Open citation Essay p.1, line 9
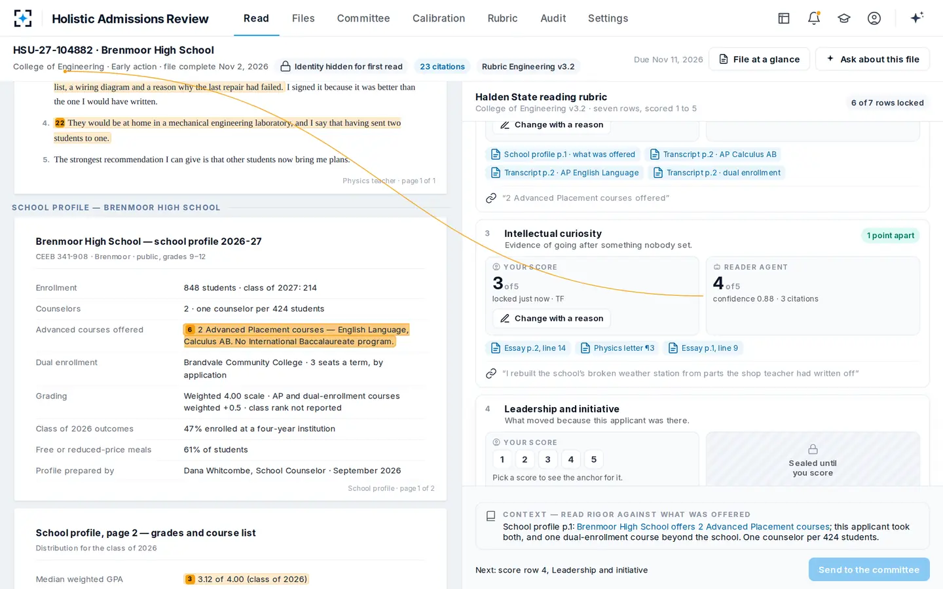Image resolution: width=943 pixels, height=589 pixels. 703,348
